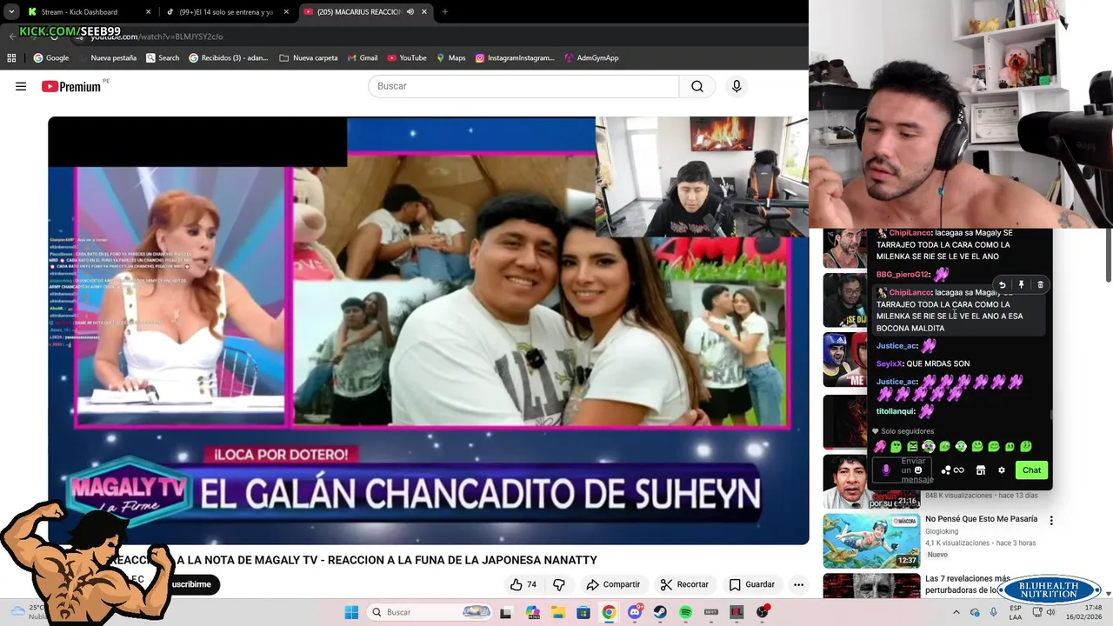Open Microsoft Store from the taskbar
This screenshot has width=1113, height=626.
click(x=583, y=612)
